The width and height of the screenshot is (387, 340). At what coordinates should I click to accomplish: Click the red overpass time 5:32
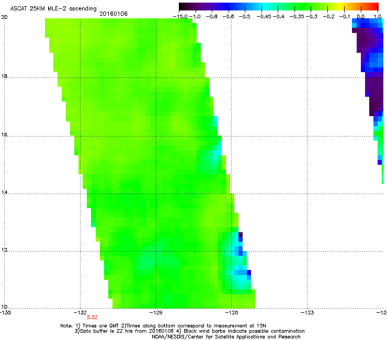pos(93,318)
